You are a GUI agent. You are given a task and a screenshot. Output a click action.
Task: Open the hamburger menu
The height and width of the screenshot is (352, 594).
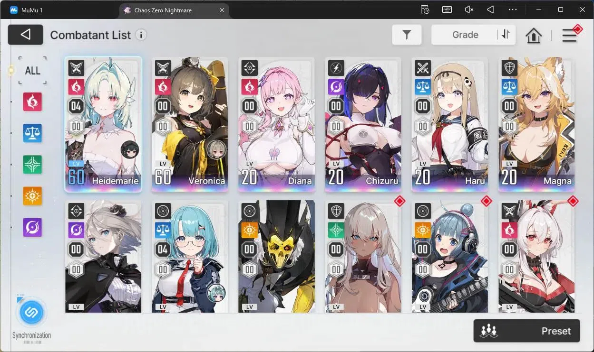tap(569, 35)
